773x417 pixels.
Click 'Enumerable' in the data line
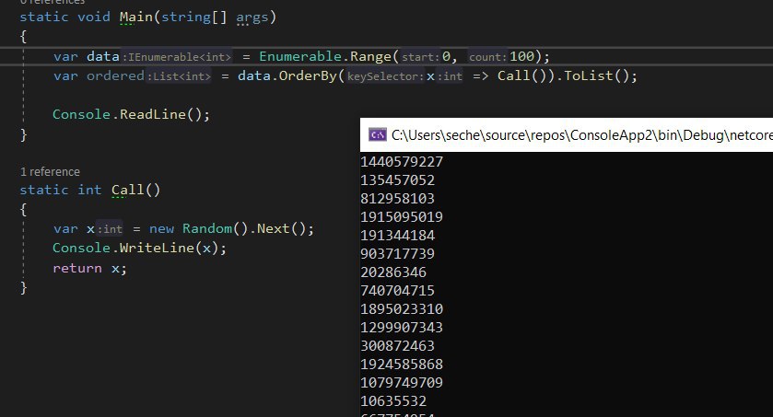[300, 57]
